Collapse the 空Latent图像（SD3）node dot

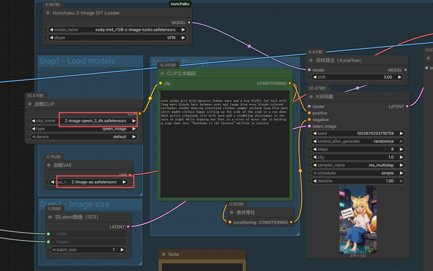pos(50,217)
